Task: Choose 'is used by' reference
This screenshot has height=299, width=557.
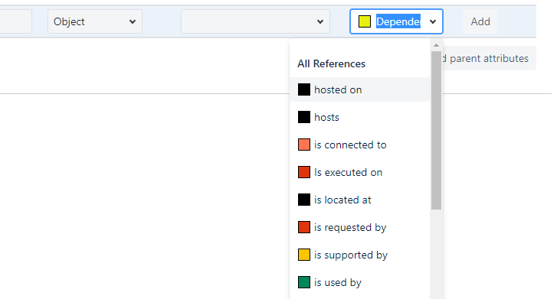Action: [360, 282]
